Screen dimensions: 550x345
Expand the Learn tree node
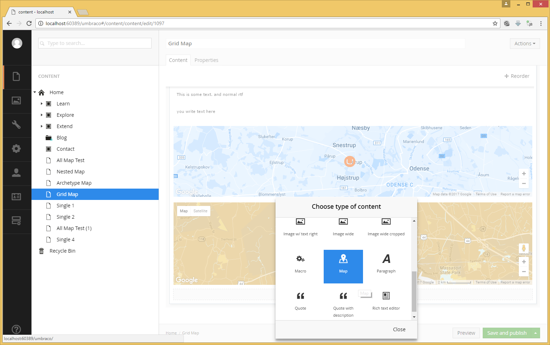(41, 104)
